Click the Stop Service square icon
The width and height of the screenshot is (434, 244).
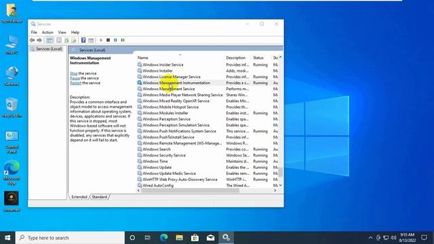(108, 41)
